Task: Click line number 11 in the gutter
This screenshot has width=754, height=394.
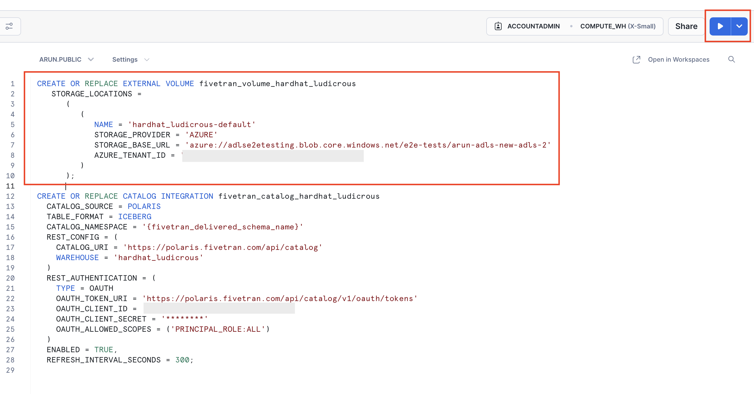Action: [x=10, y=186]
